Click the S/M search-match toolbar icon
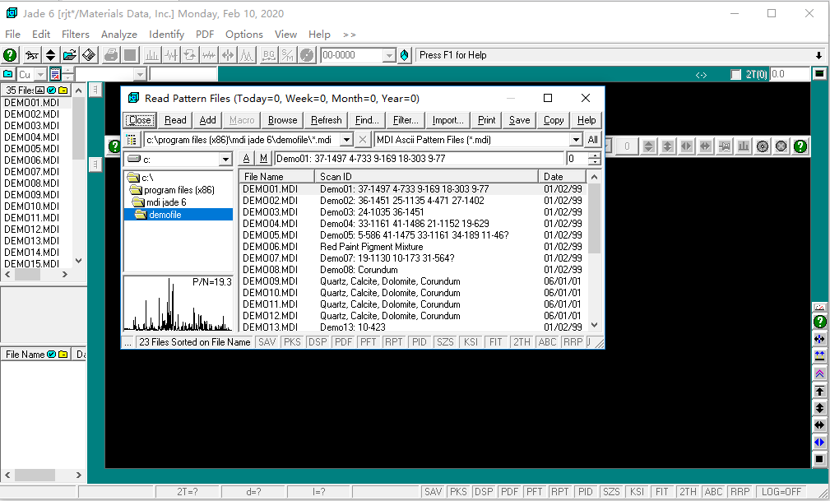 [287, 55]
